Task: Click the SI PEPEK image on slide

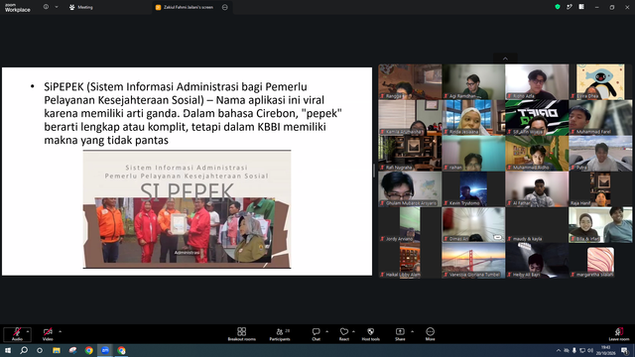Action: pyautogui.click(x=187, y=209)
